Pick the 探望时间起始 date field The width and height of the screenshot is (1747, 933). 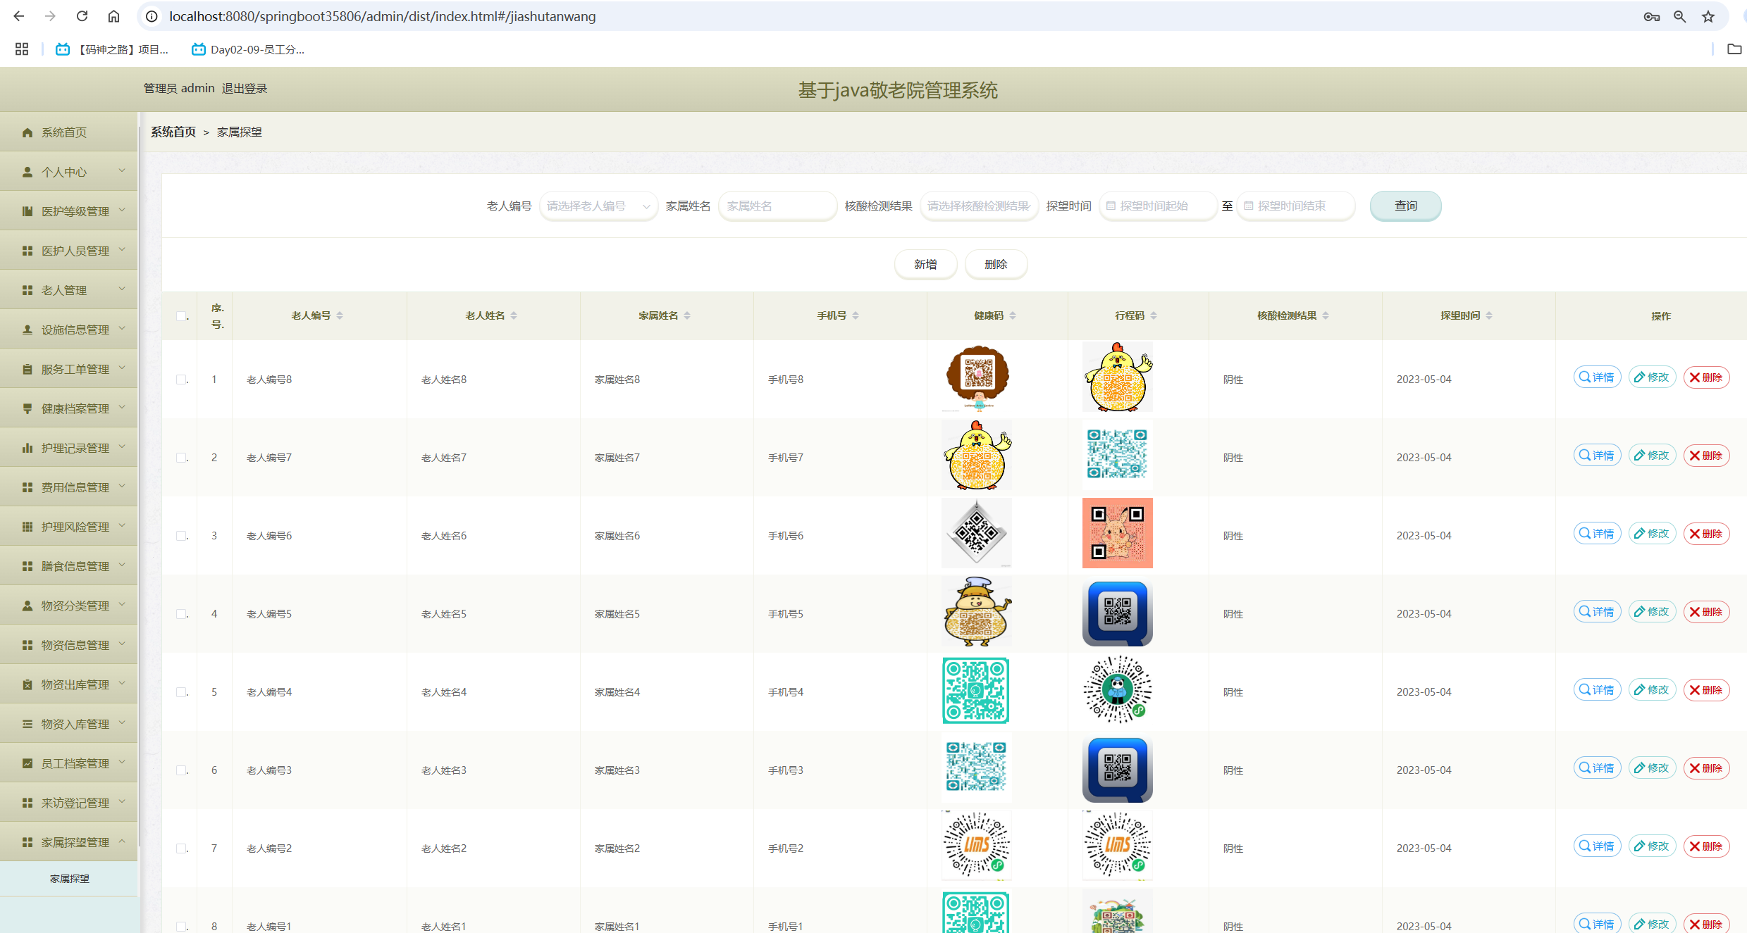point(1158,206)
